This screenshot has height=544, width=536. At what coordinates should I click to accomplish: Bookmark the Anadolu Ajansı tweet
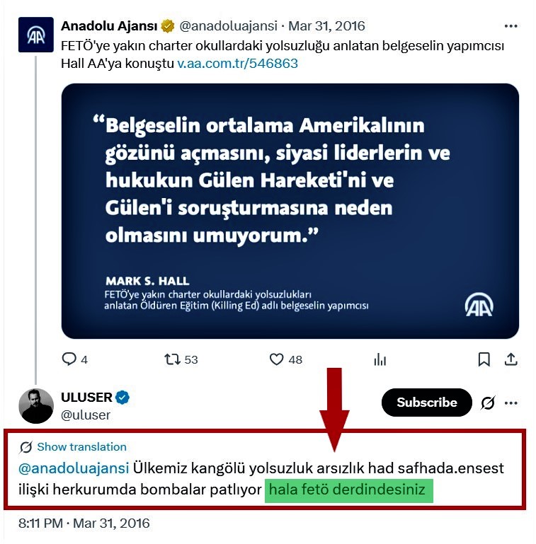(484, 359)
